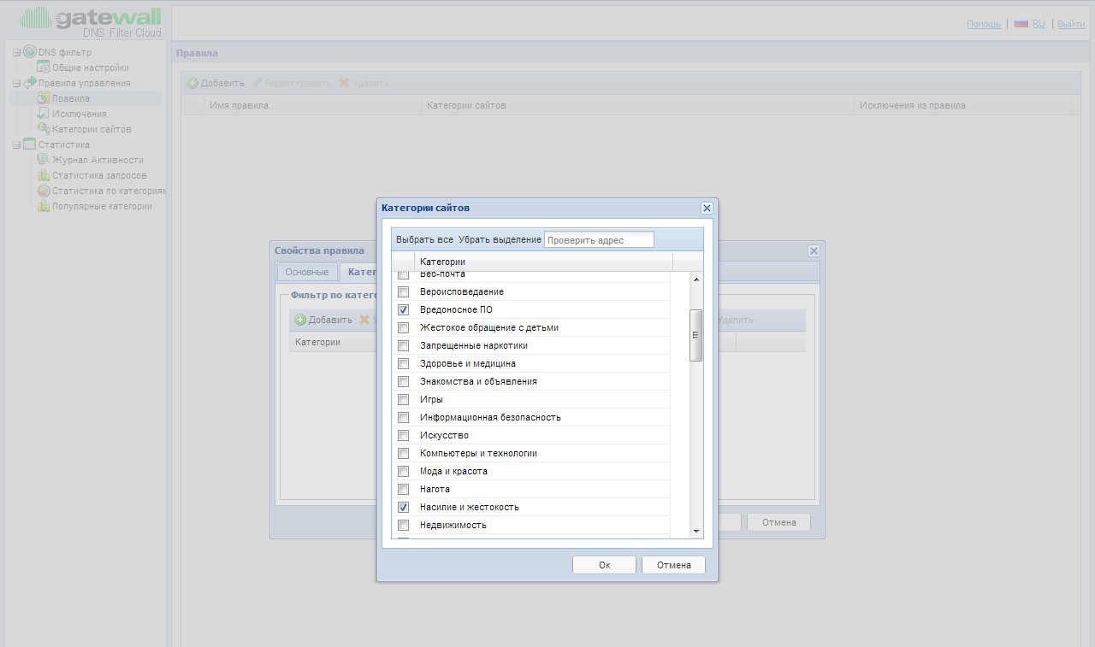This screenshot has width=1095, height=647.
Task: Collapse the Правила управления tree node
Action: 16,84
